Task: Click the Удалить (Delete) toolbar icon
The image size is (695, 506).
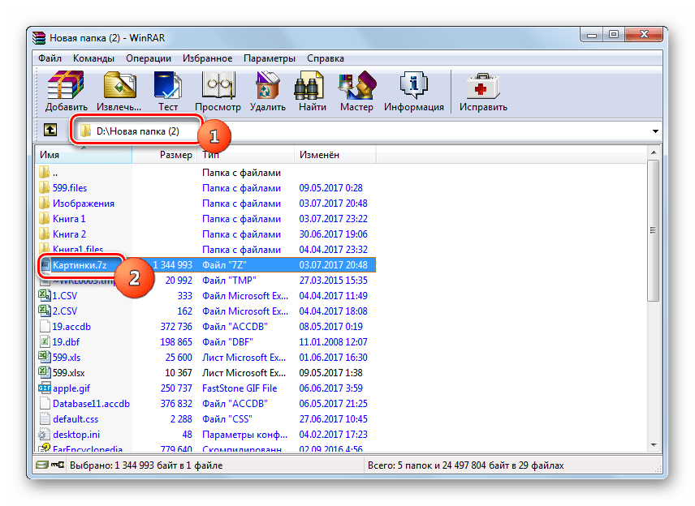Action: coord(267,84)
